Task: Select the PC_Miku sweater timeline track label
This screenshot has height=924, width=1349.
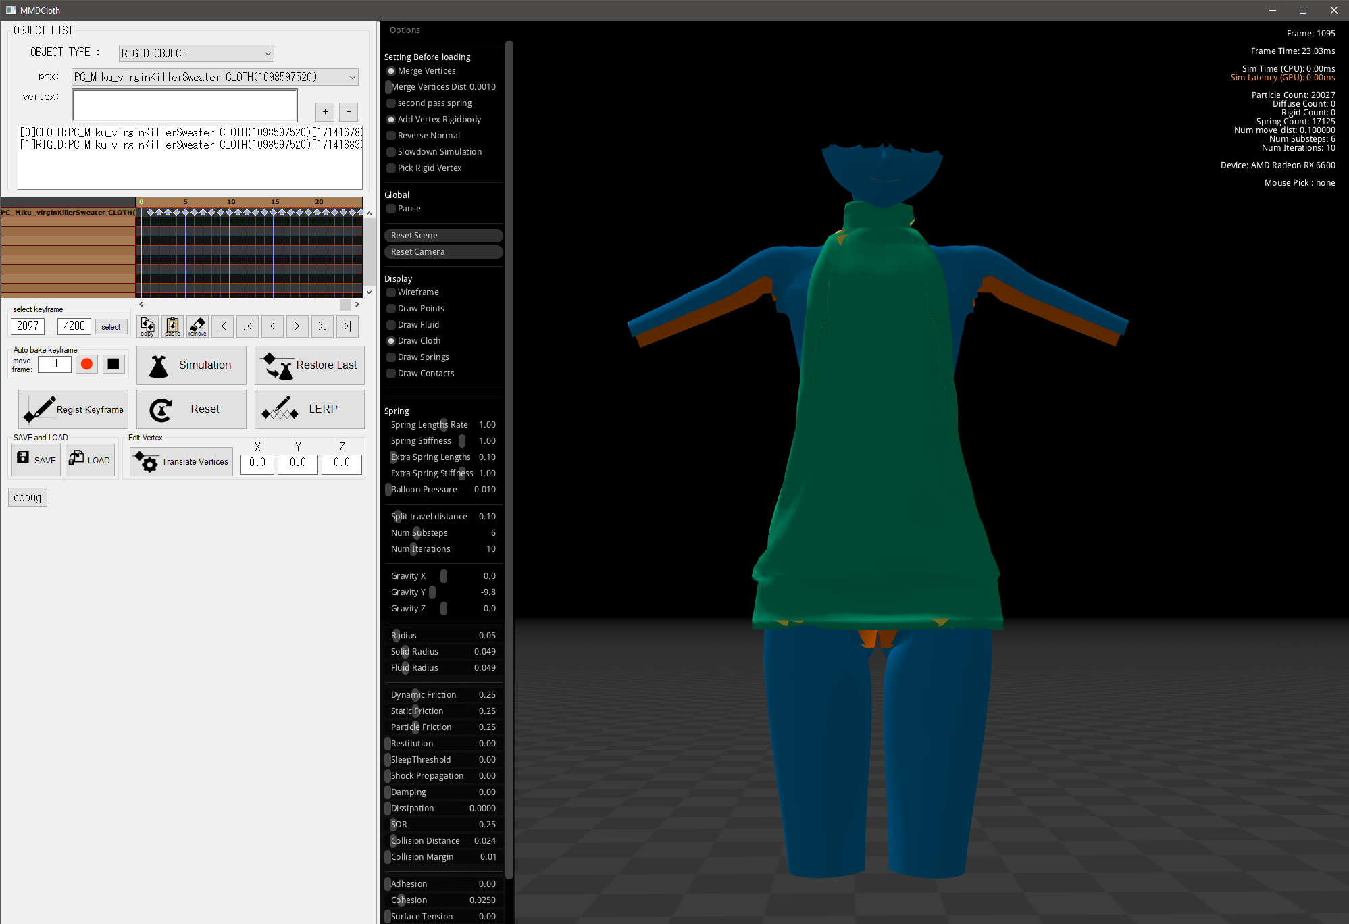Action: [x=68, y=213]
